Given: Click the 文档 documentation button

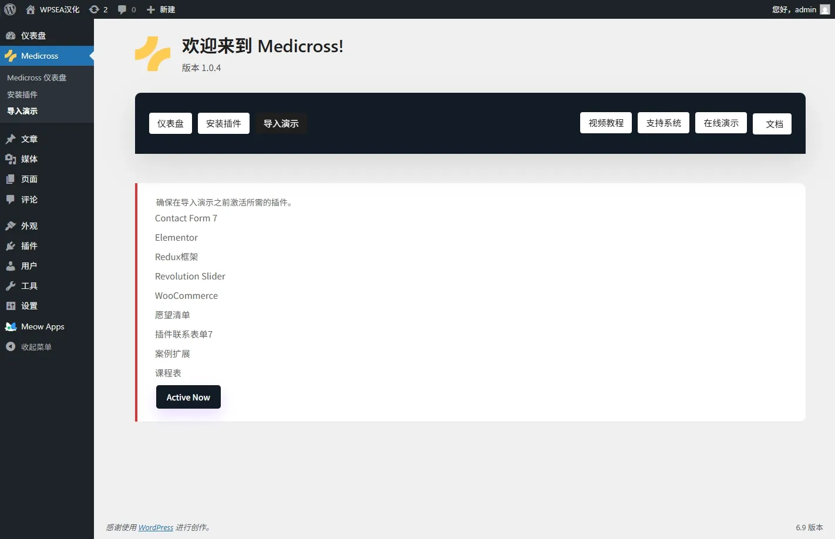Looking at the screenshot, I should 773,124.
